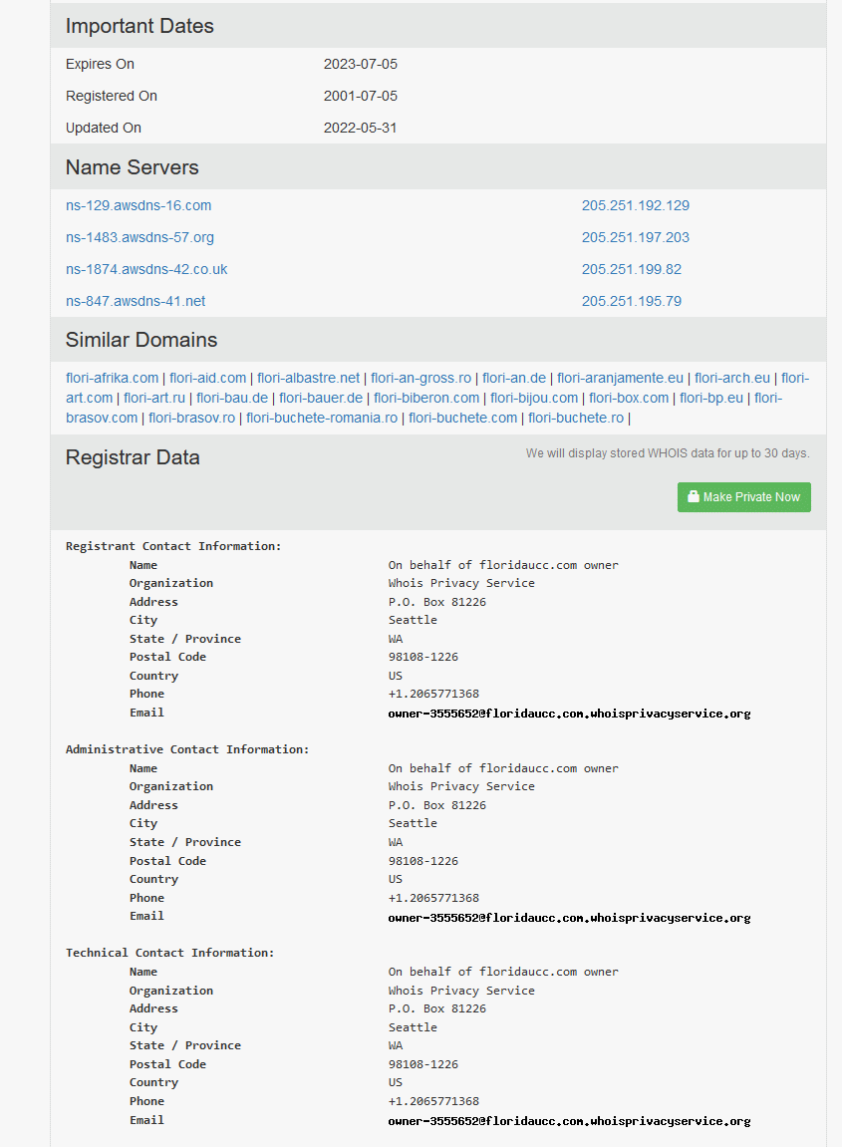Follow the IP link 205.251.192.129

click(636, 205)
